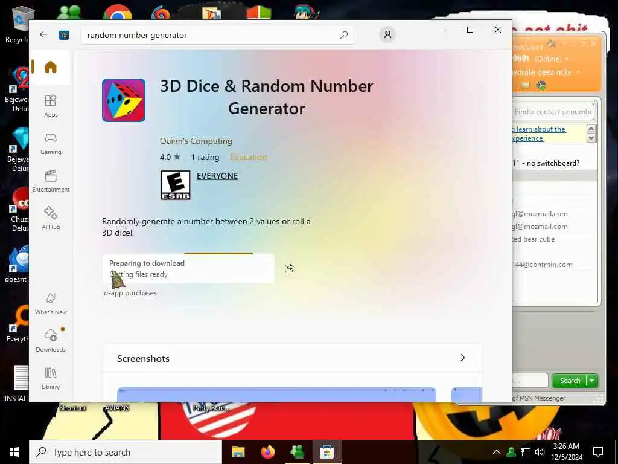The image size is (618, 464).
Task: Open MSN Messenger taskbar icon
Action: (x=297, y=452)
